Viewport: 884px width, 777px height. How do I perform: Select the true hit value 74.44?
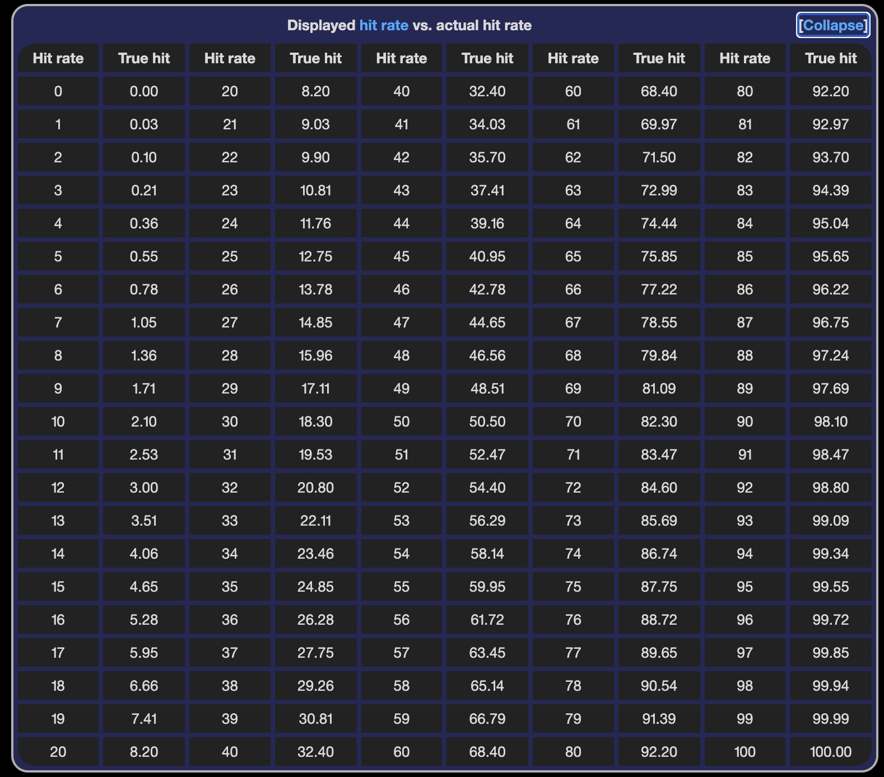tap(659, 223)
